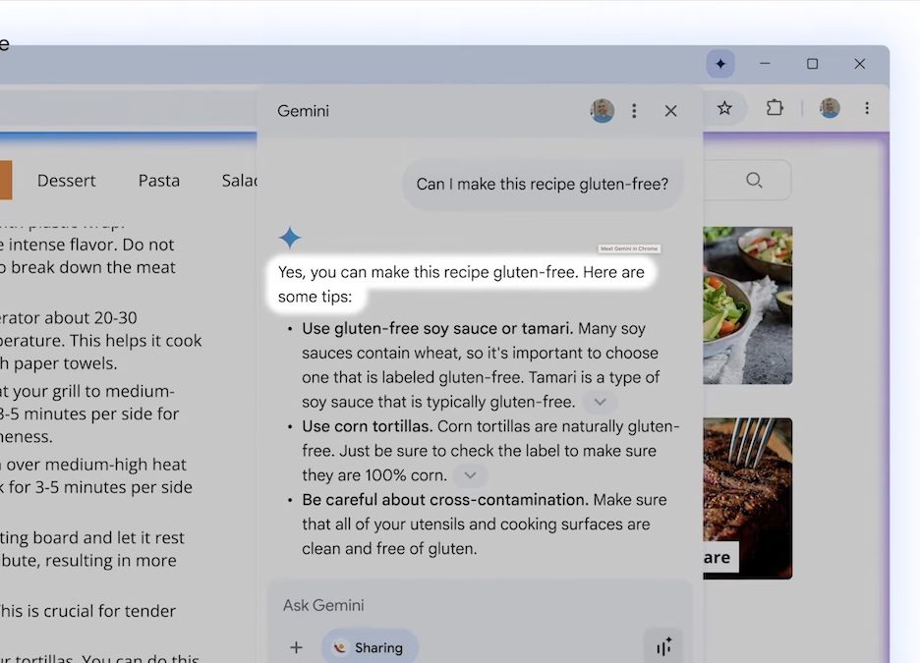Image resolution: width=920 pixels, height=663 pixels.
Task: Open the Dessert category tab
Action: 66,180
